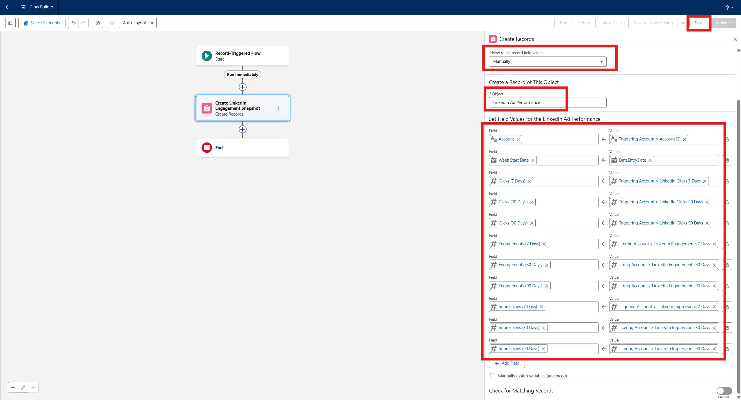Enable Check for Matching Records toggle

pos(724,391)
